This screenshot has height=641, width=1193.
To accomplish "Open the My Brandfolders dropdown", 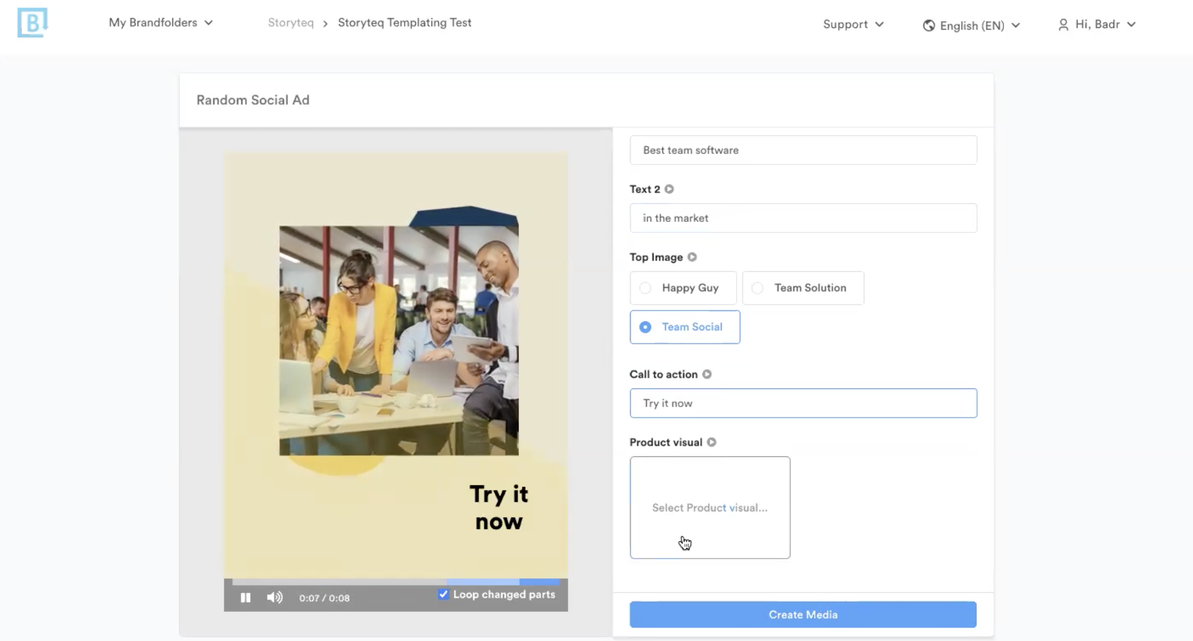I will tap(161, 23).
